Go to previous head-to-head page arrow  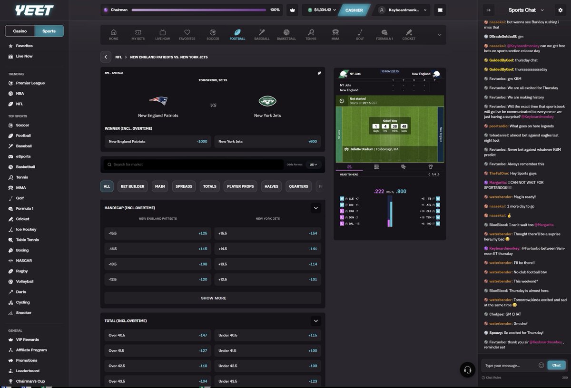429,175
